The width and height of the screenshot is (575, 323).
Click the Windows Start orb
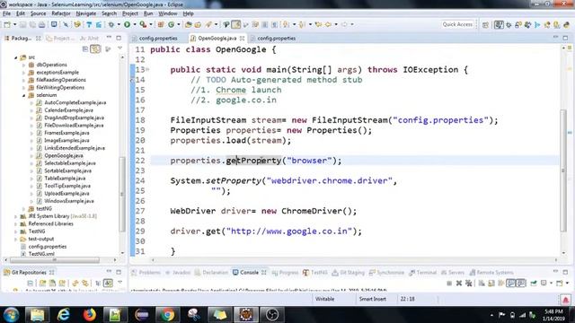11,315
